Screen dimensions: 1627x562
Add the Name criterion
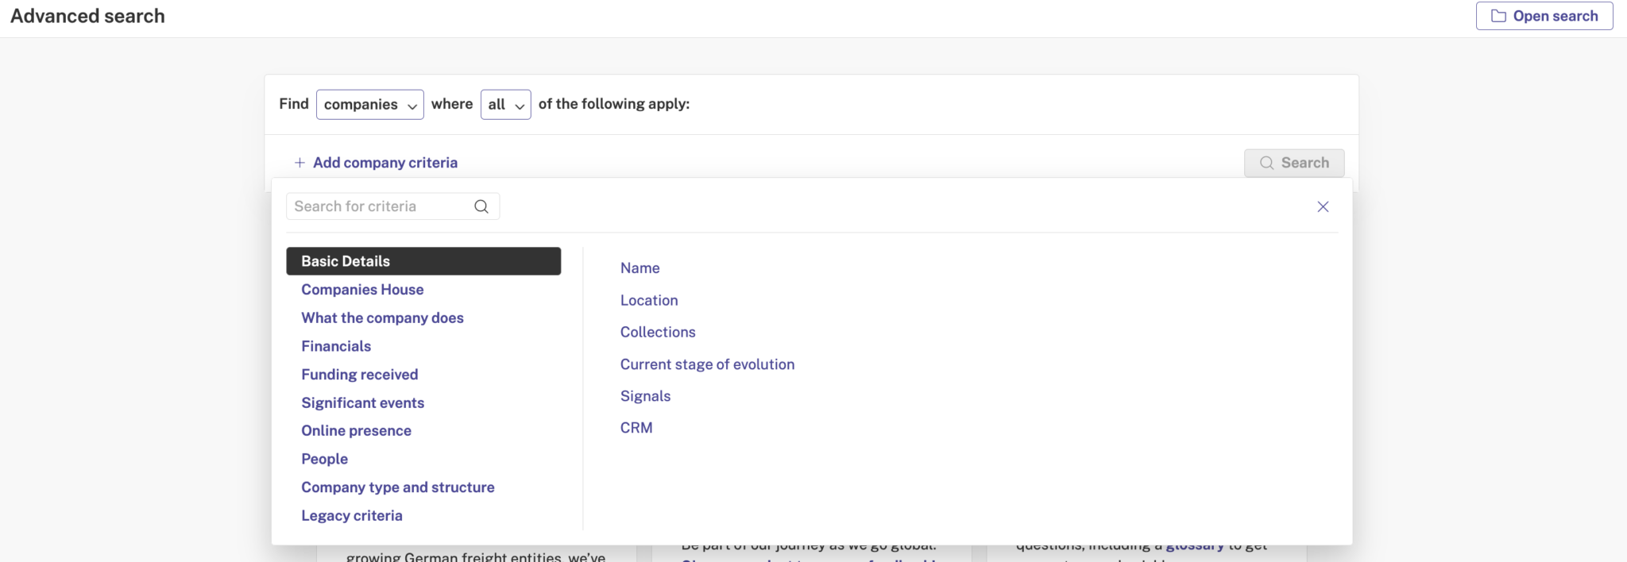(x=640, y=268)
